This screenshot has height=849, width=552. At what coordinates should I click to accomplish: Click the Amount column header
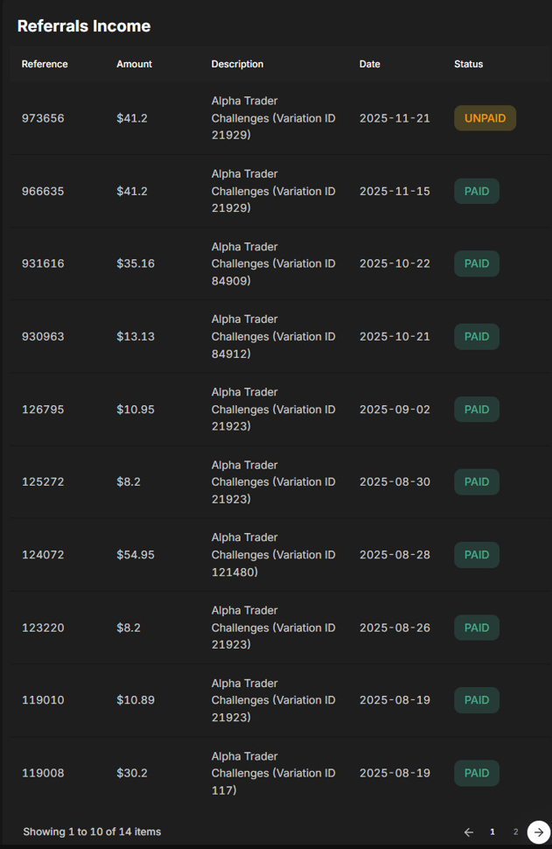(134, 64)
